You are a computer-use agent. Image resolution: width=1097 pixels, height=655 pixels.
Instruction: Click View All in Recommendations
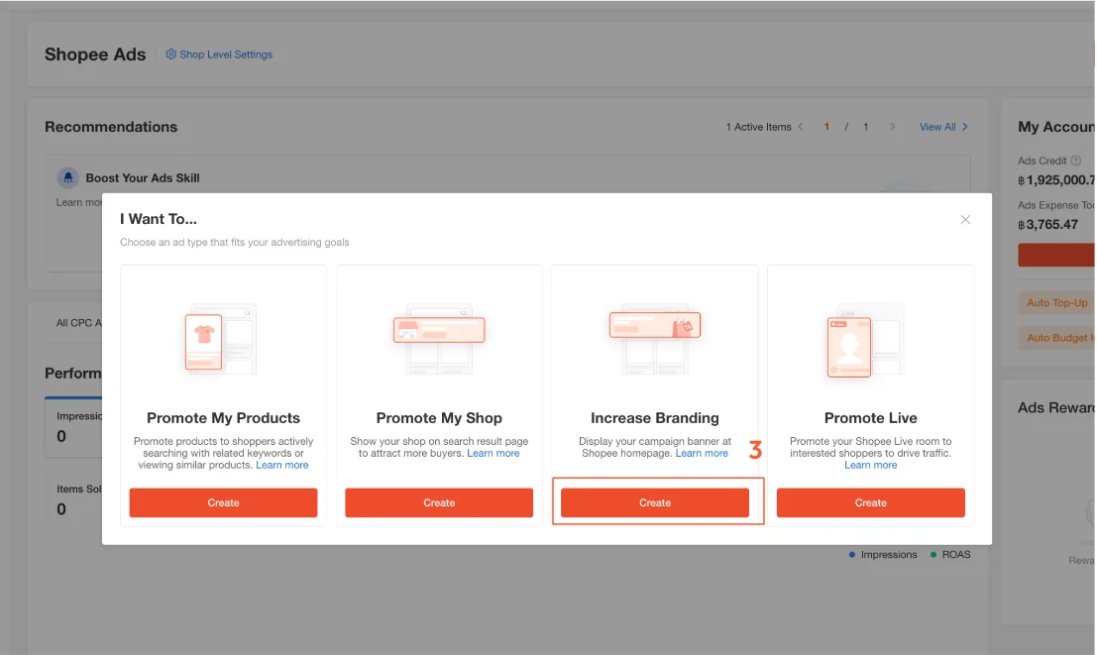[x=936, y=127]
